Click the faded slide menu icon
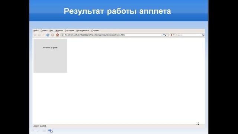 [x=44, y=131]
